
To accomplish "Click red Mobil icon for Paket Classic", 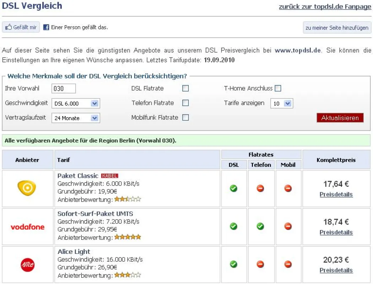I will pyautogui.click(x=288, y=189).
